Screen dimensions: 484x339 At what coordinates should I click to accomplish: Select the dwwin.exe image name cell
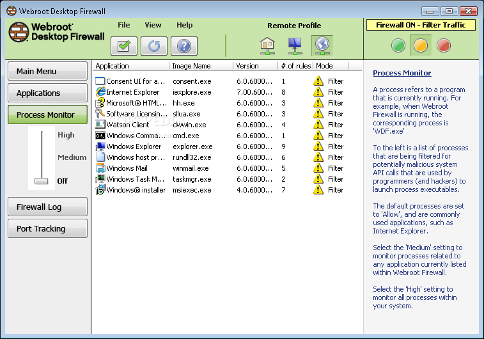[189, 125]
